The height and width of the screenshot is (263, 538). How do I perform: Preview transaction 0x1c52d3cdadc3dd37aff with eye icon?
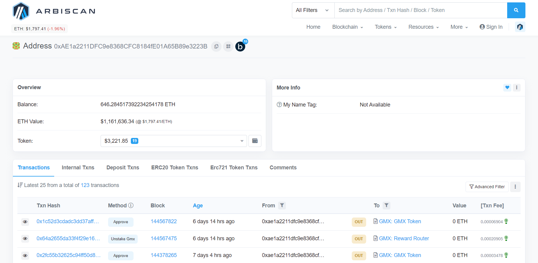point(25,222)
